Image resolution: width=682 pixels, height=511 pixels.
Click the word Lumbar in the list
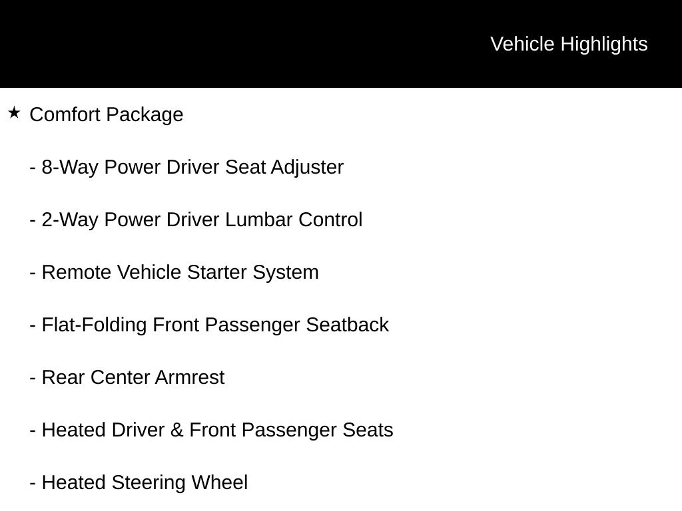click(259, 220)
